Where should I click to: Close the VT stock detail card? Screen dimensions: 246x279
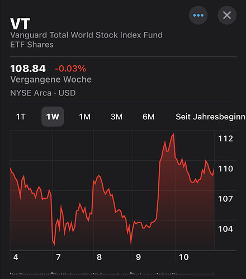(x=227, y=15)
